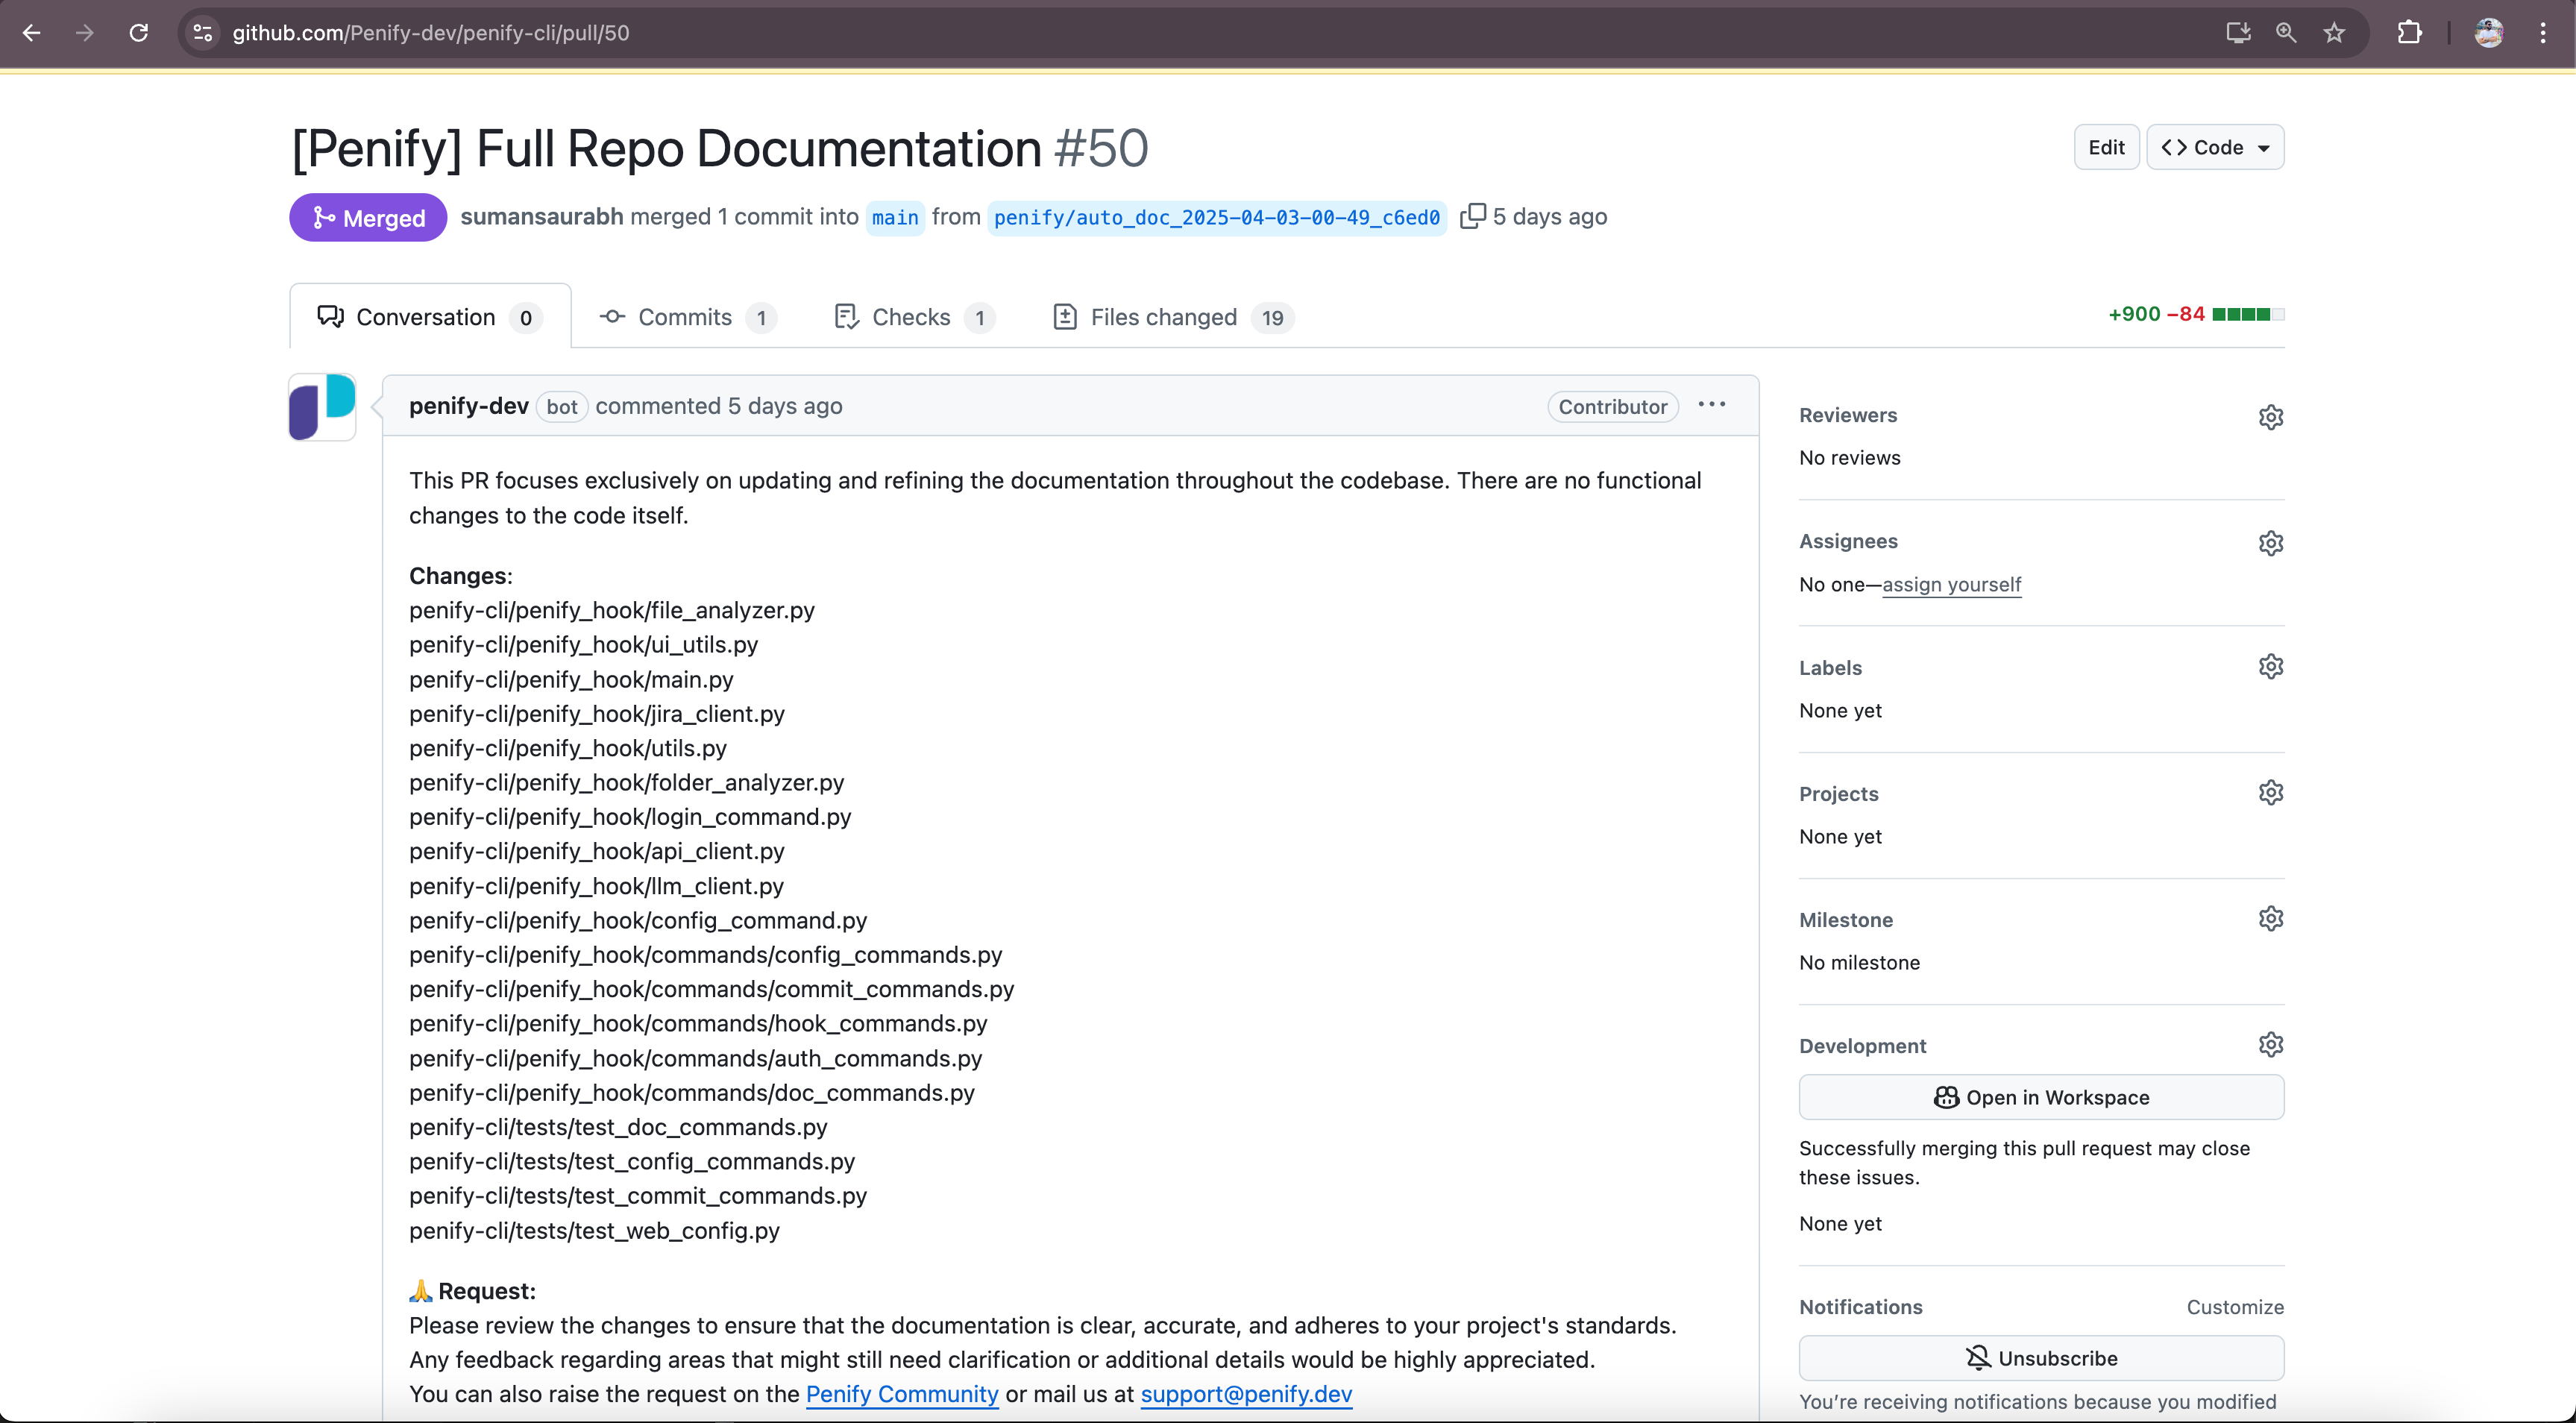The height and width of the screenshot is (1423, 2576).
Task: Bookmark page with star icon
Action: pyautogui.click(x=2334, y=33)
